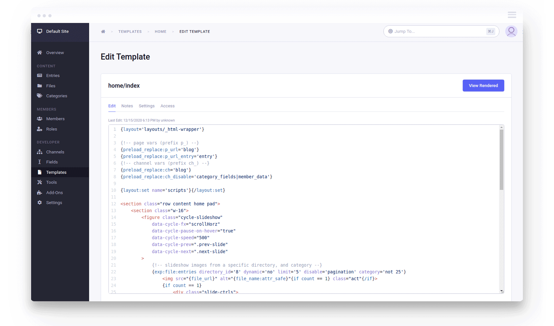Click the preload_replace:p_url='blog' line
Image resolution: width=554 pixels, height=326 pixels.
[160, 150]
